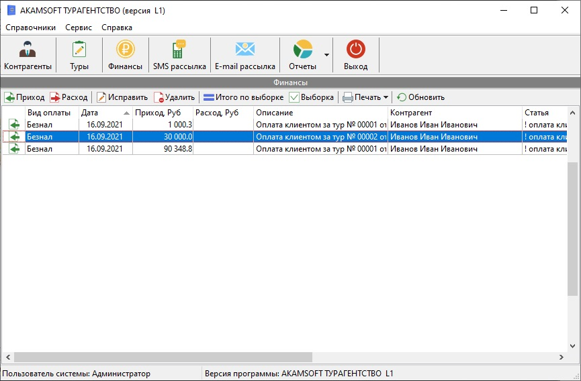Click date cell in 90 348.8 row
Viewport: 581px width, 381px height.
point(105,149)
